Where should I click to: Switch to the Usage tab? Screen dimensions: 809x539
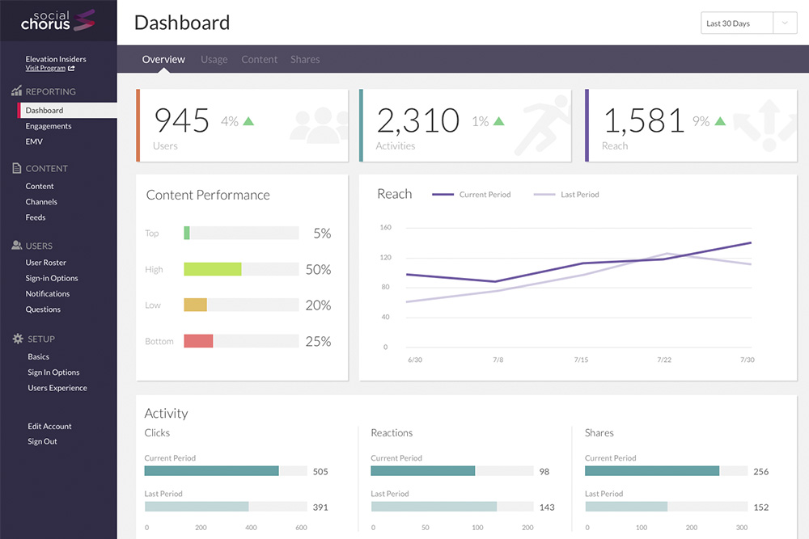(214, 59)
